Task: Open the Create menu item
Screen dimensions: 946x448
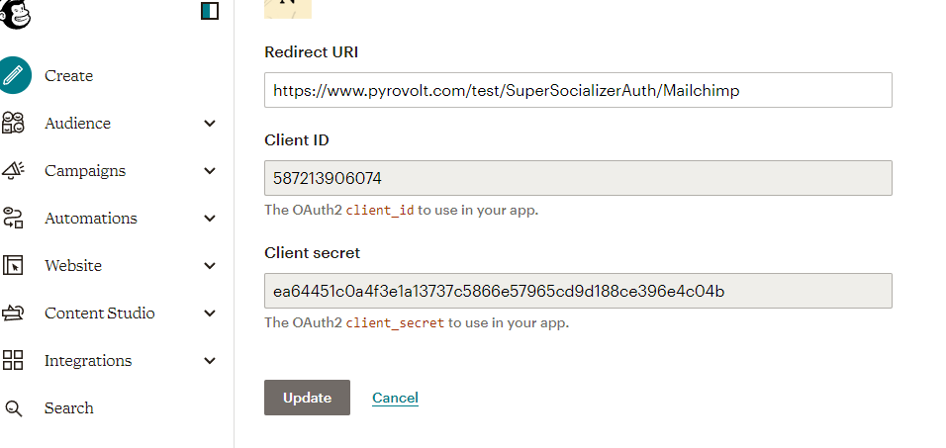Action: [x=68, y=75]
